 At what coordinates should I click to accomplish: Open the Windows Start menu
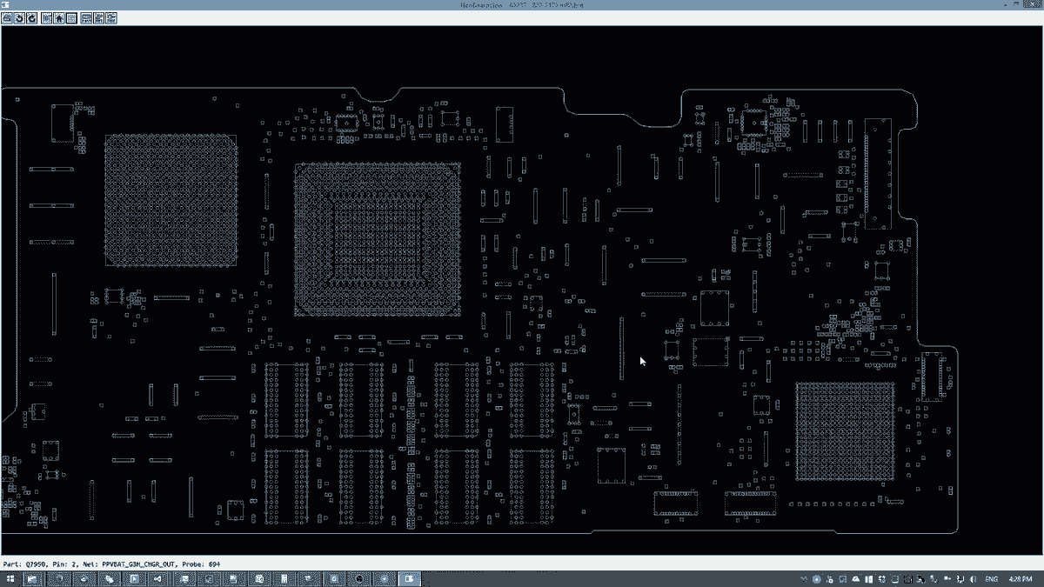(x=10, y=578)
